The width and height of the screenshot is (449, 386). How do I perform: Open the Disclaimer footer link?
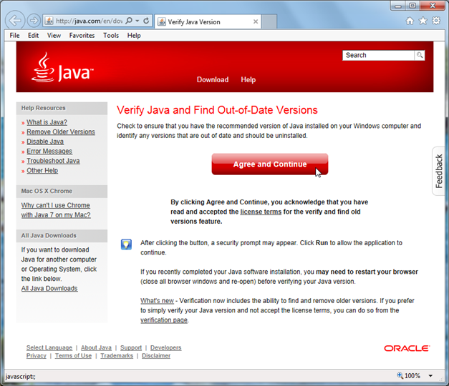pos(156,356)
